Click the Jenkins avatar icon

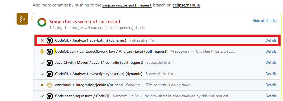50,85
